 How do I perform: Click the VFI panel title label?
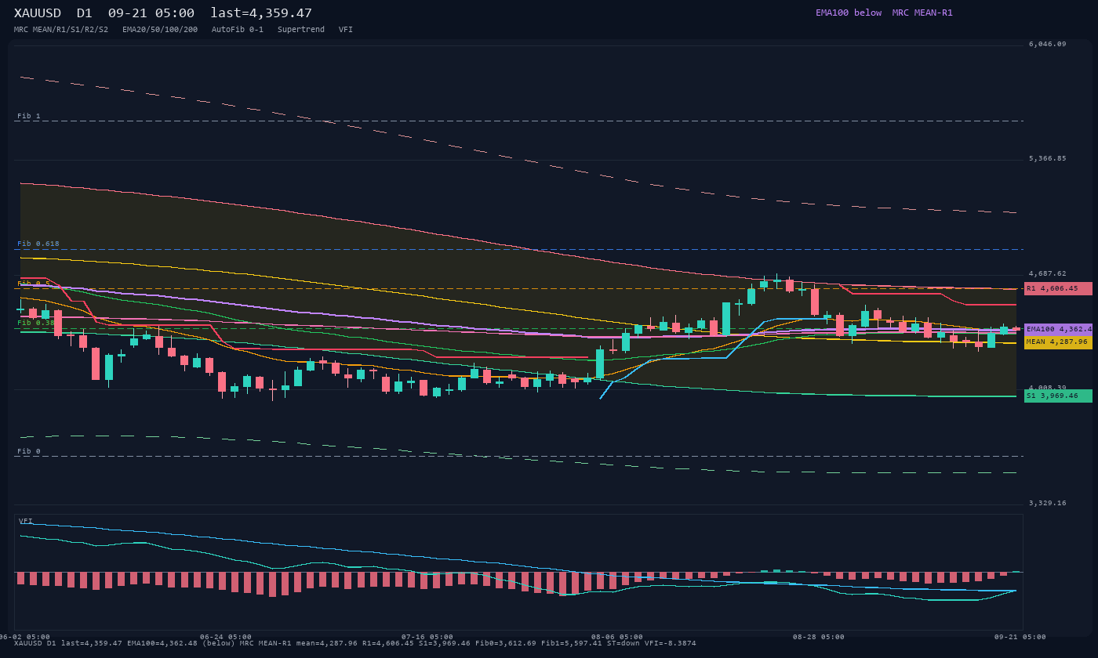[26, 521]
